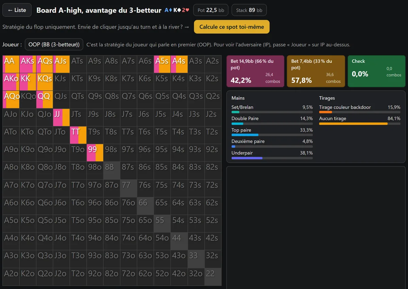
Task: Click 'Calcule ce spot toi-même' button
Action: tap(232, 27)
